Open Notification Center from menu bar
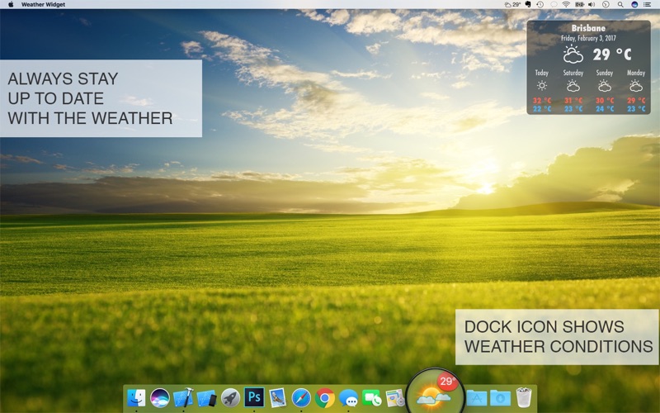The image size is (660, 413). [648, 4]
